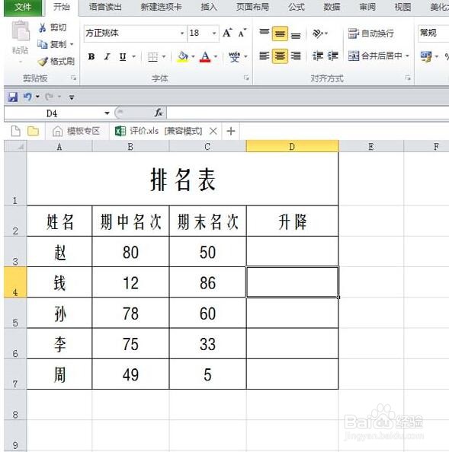The width and height of the screenshot is (449, 452).
Task: Open the alignment group dialog launcher
Action: click(408, 78)
